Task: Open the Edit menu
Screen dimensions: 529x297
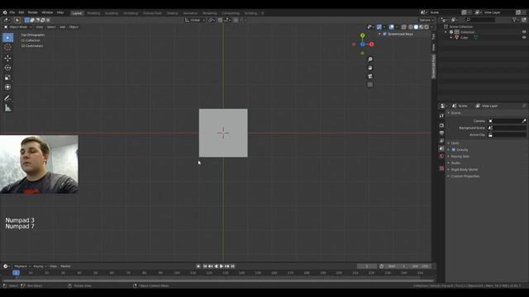Action: click(21, 12)
